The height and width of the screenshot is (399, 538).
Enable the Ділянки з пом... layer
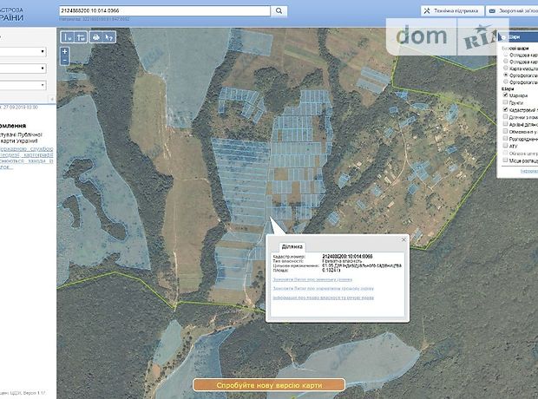[505, 116]
